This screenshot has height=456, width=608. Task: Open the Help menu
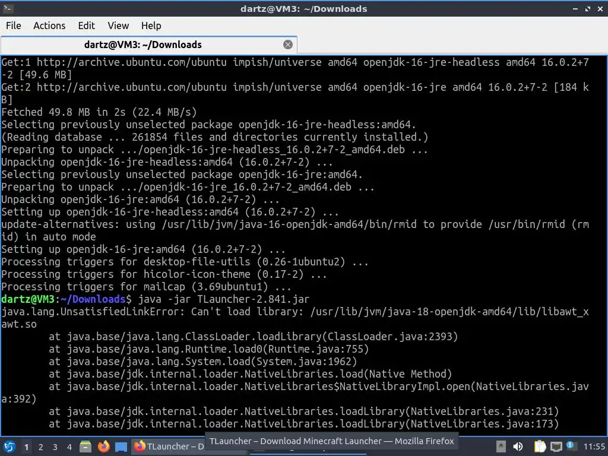151,26
